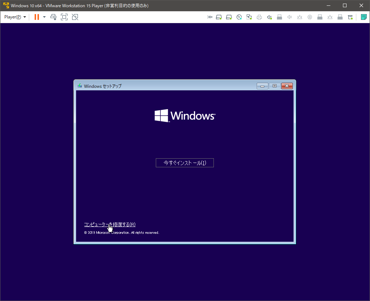Click the circular webcam device icon
Screen dimensions: 370x301
pos(310,17)
